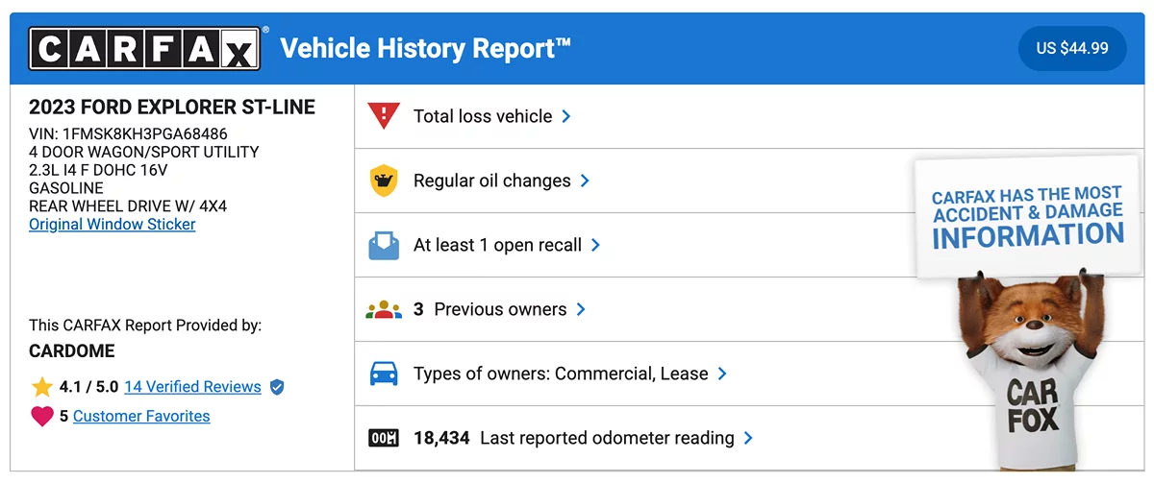Click the blue open recall icon
Image resolution: width=1154 pixels, height=483 pixels.
tap(384, 245)
